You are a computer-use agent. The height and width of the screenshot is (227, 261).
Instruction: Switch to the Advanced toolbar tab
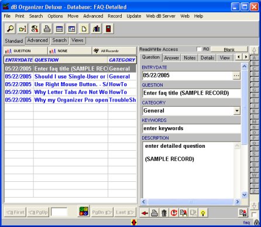point(37,40)
